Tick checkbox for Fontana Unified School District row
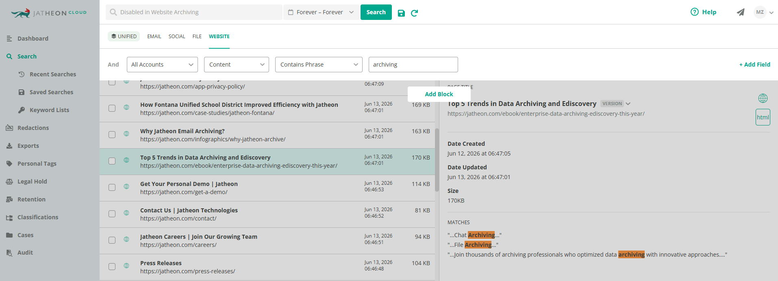This screenshot has width=778, height=281. point(112,108)
